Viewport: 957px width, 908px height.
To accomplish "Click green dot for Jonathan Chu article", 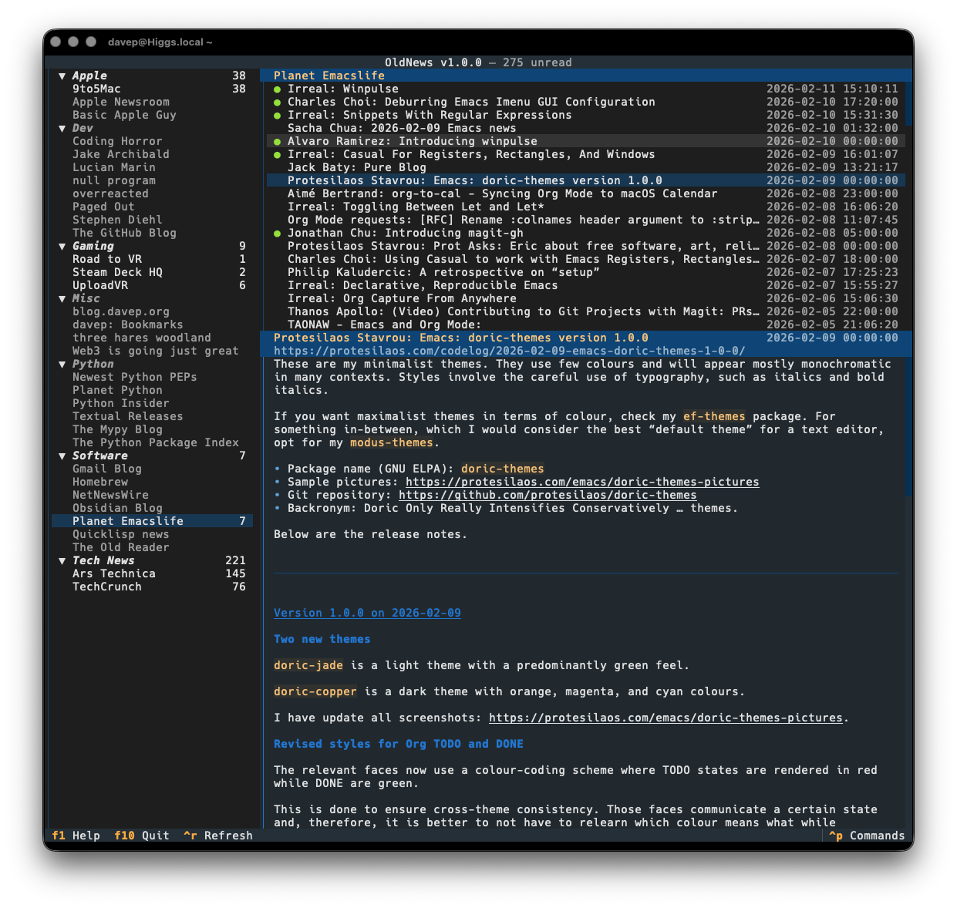I will click(x=278, y=233).
